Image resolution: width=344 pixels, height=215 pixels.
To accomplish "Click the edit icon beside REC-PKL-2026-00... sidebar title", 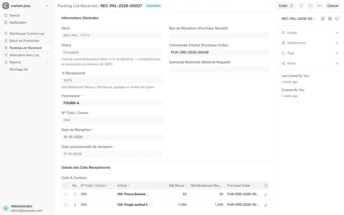I will coord(323,19).
